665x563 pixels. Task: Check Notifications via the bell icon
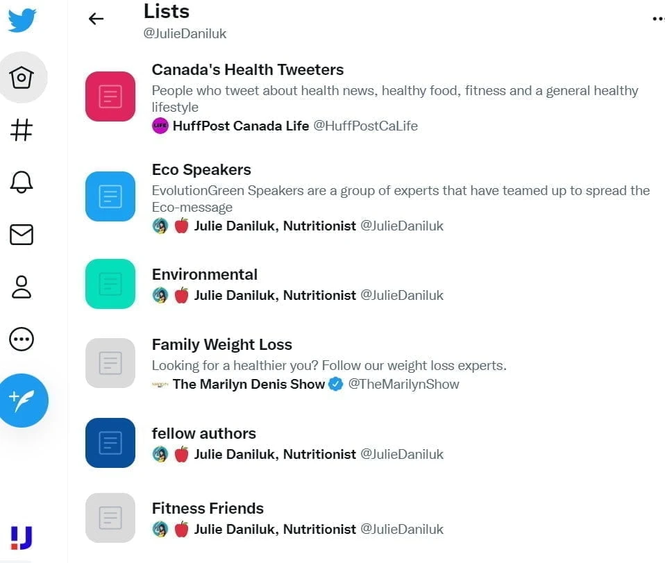pyautogui.click(x=22, y=181)
